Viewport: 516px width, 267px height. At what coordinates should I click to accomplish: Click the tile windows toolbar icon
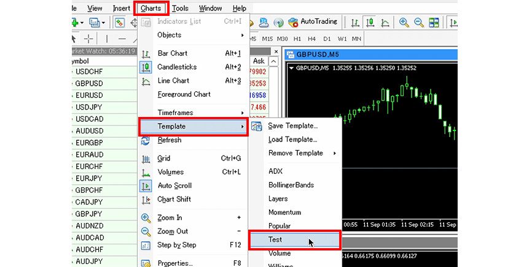434,22
